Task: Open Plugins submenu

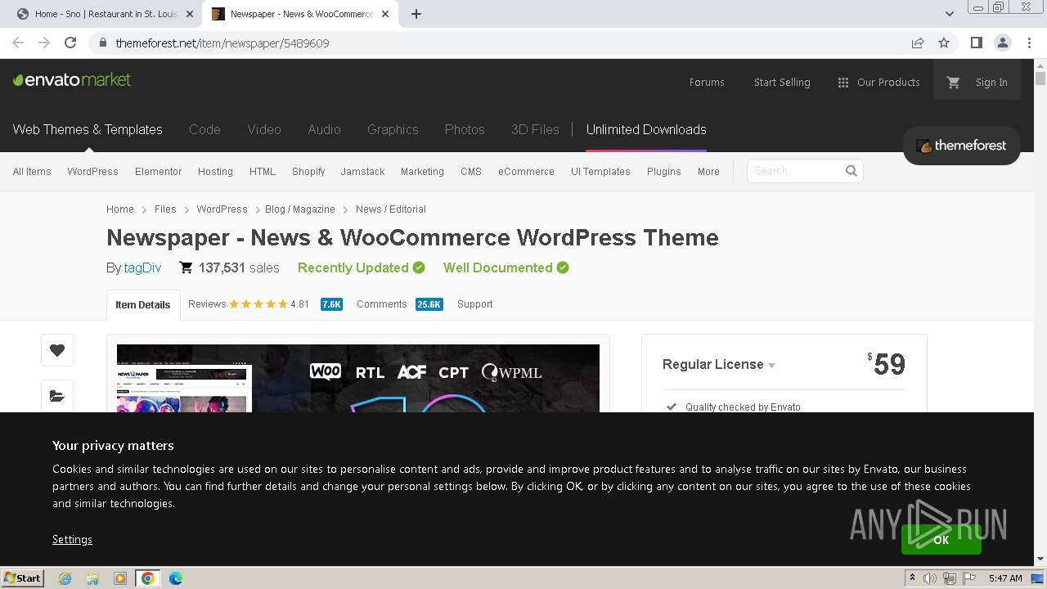Action: click(663, 172)
